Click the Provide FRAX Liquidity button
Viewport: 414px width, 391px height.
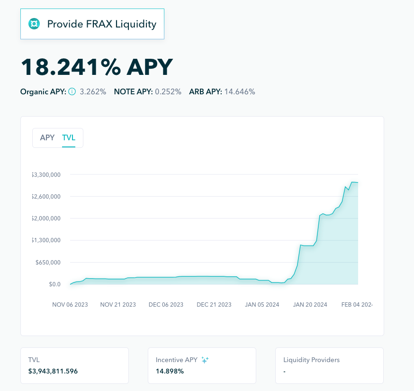(92, 24)
